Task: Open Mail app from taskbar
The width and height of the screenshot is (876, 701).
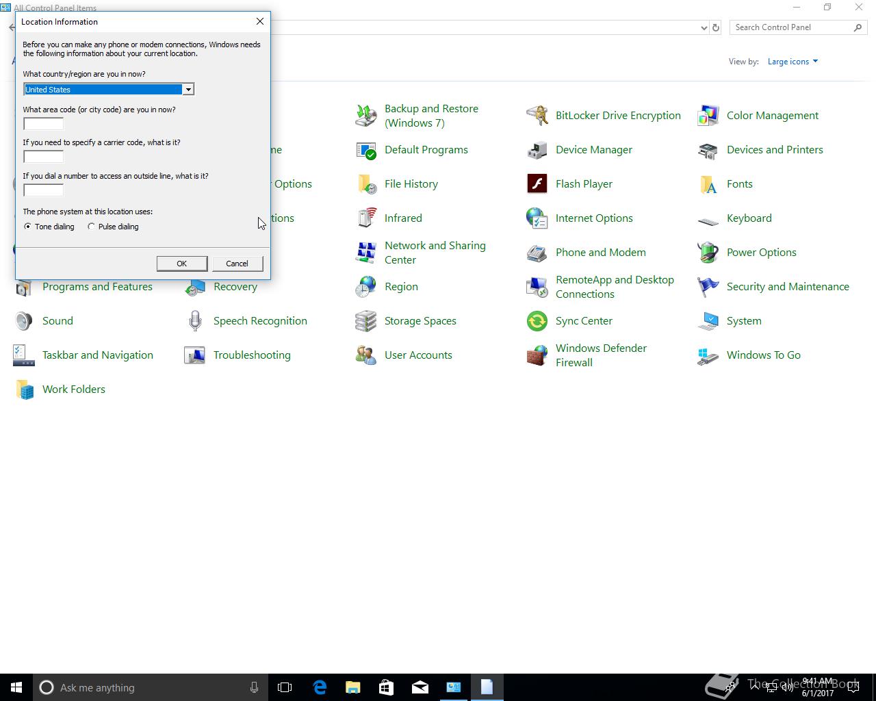Action: coord(420,687)
